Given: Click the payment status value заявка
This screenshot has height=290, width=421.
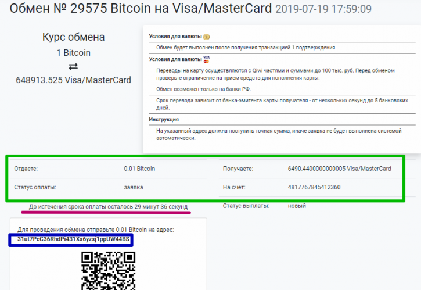Looking at the screenshot, I should pos(134,187).
